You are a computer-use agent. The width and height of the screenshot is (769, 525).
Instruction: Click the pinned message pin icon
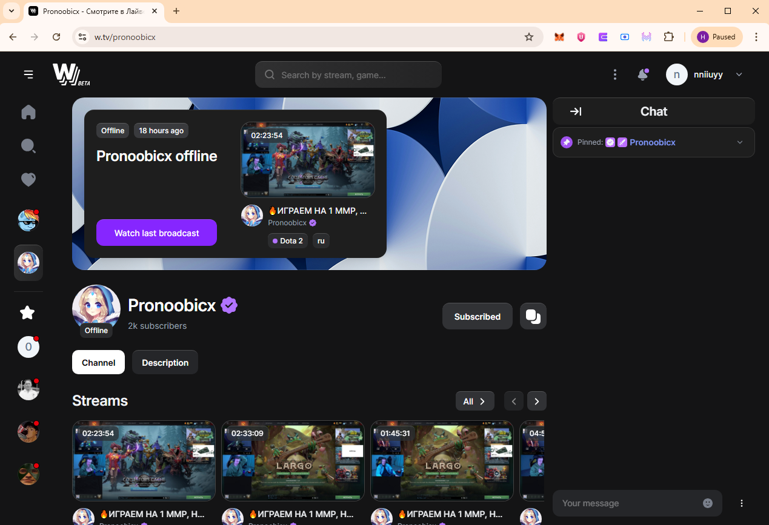tap(567, 142)
